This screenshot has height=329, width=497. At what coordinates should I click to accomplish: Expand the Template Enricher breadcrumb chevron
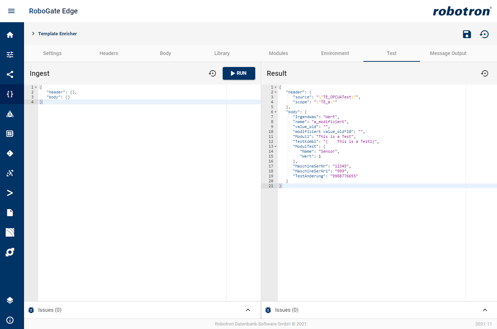point(33,33)
